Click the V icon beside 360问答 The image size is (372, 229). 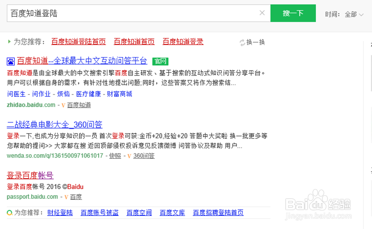(x=129, y=156)
